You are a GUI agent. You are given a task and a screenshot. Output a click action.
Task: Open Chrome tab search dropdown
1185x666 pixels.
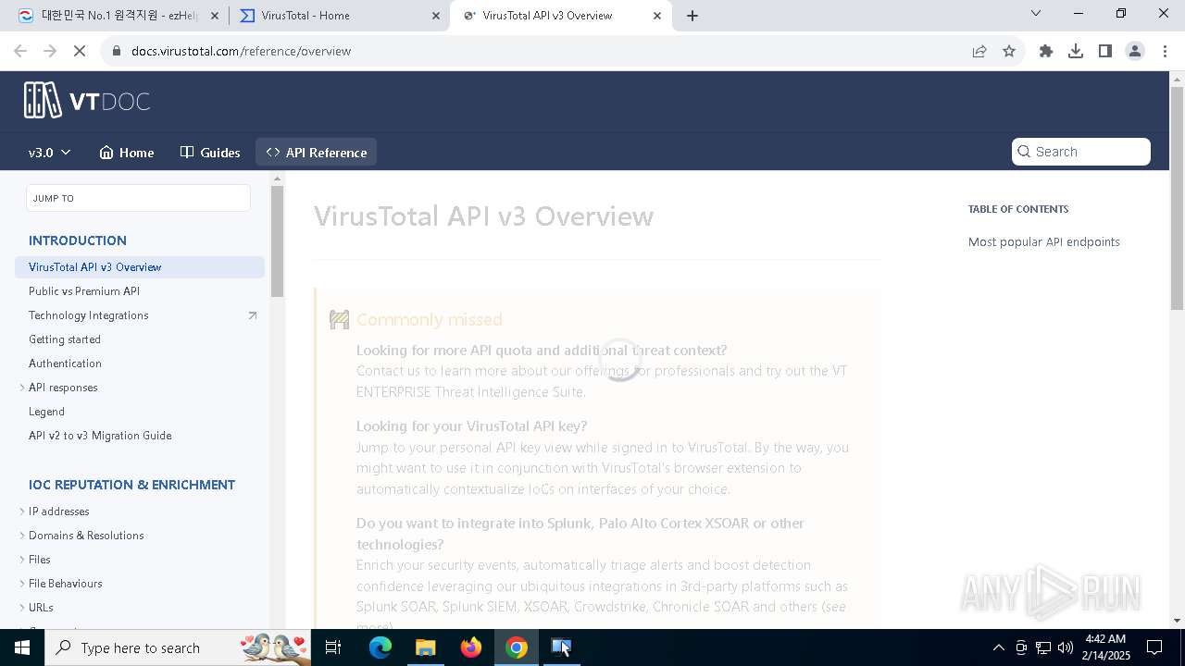point(1036,14)
